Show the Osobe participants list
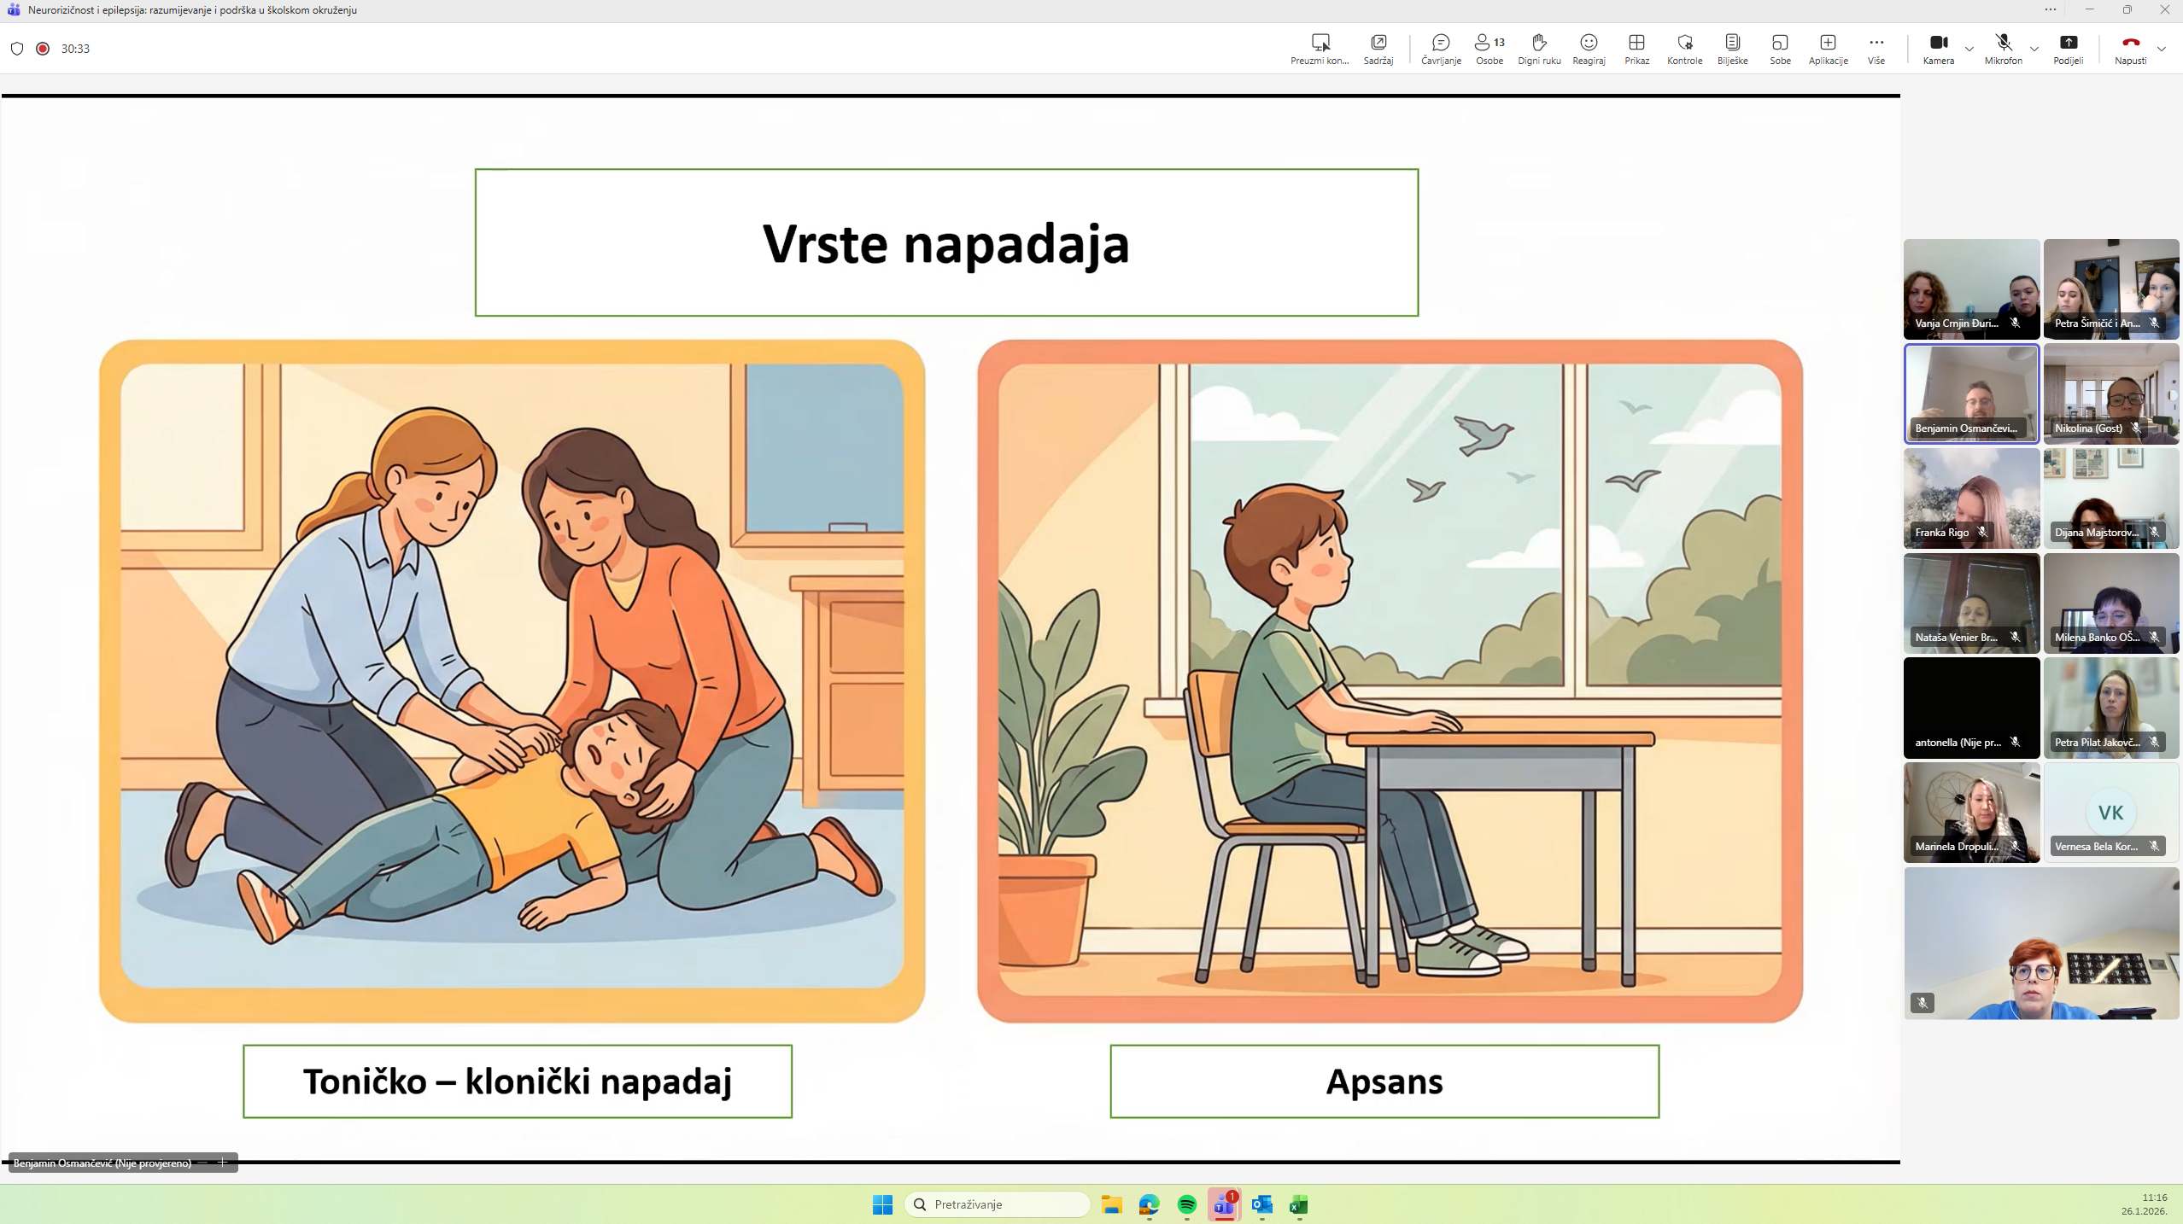Viewport: 2183px width, 1224px height. [1489, 48]
